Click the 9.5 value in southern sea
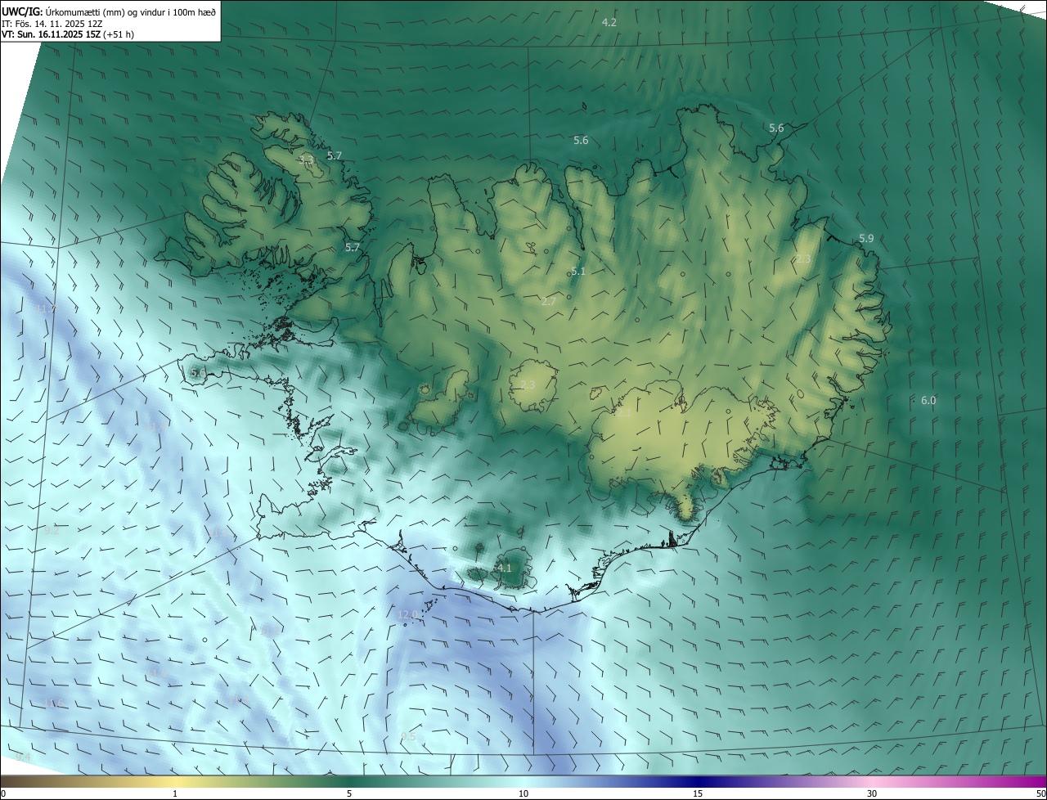 [408, 737]
